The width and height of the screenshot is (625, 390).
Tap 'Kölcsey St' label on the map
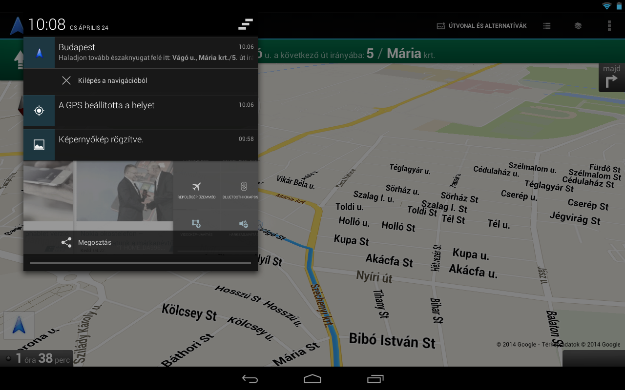[x=189, y=312]
